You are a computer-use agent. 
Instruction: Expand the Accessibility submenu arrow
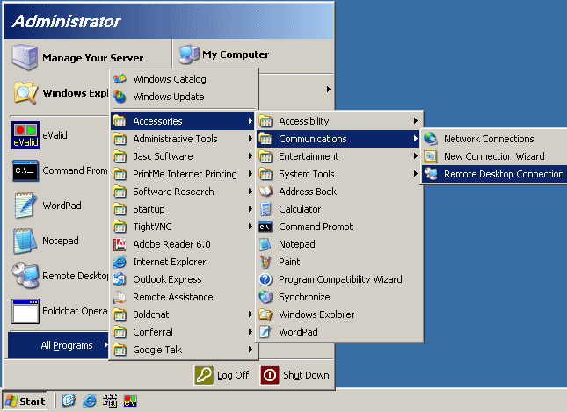416,121
